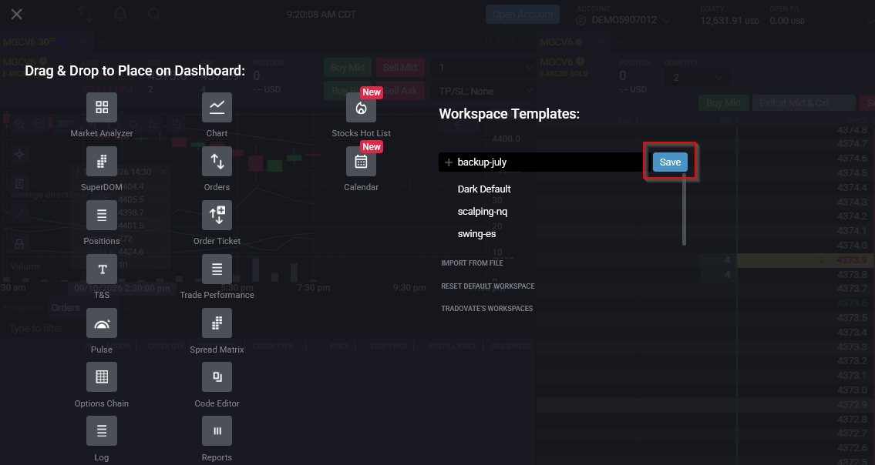Select the T&S module icon
The image size is (875, 465).
point(102,269)
